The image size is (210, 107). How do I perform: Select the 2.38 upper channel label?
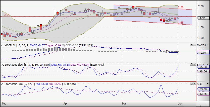181,8
